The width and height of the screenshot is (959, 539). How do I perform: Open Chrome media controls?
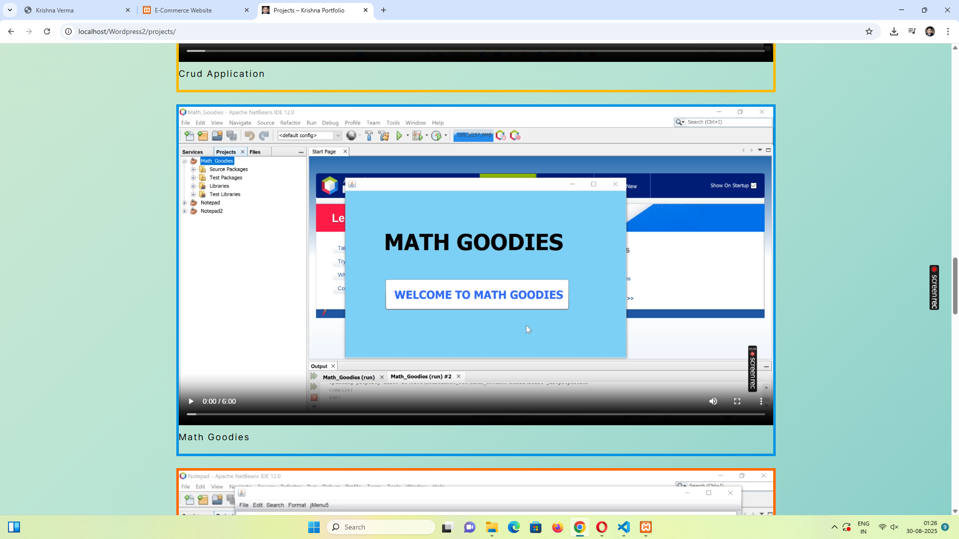point(912,31)
